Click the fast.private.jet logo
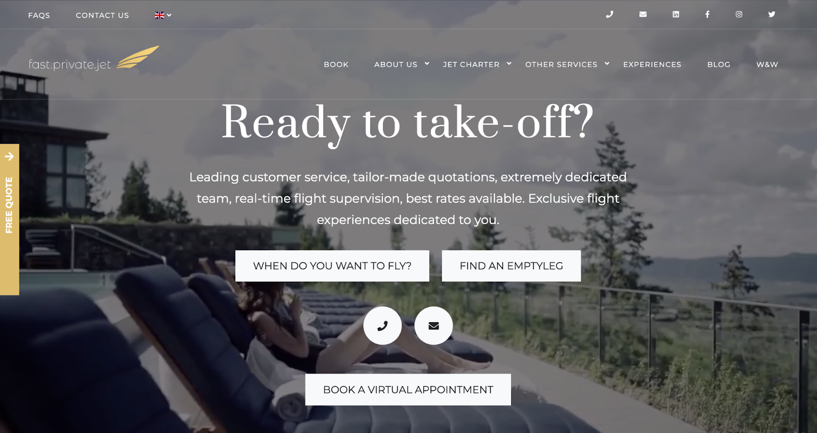 93,59
